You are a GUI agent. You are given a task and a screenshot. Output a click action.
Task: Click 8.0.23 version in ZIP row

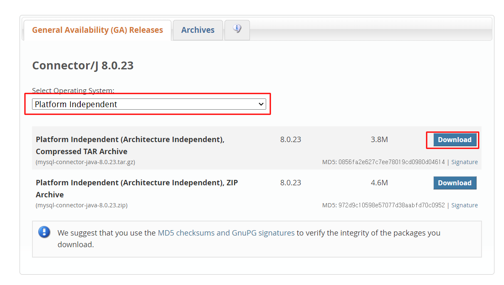(291, 183)
